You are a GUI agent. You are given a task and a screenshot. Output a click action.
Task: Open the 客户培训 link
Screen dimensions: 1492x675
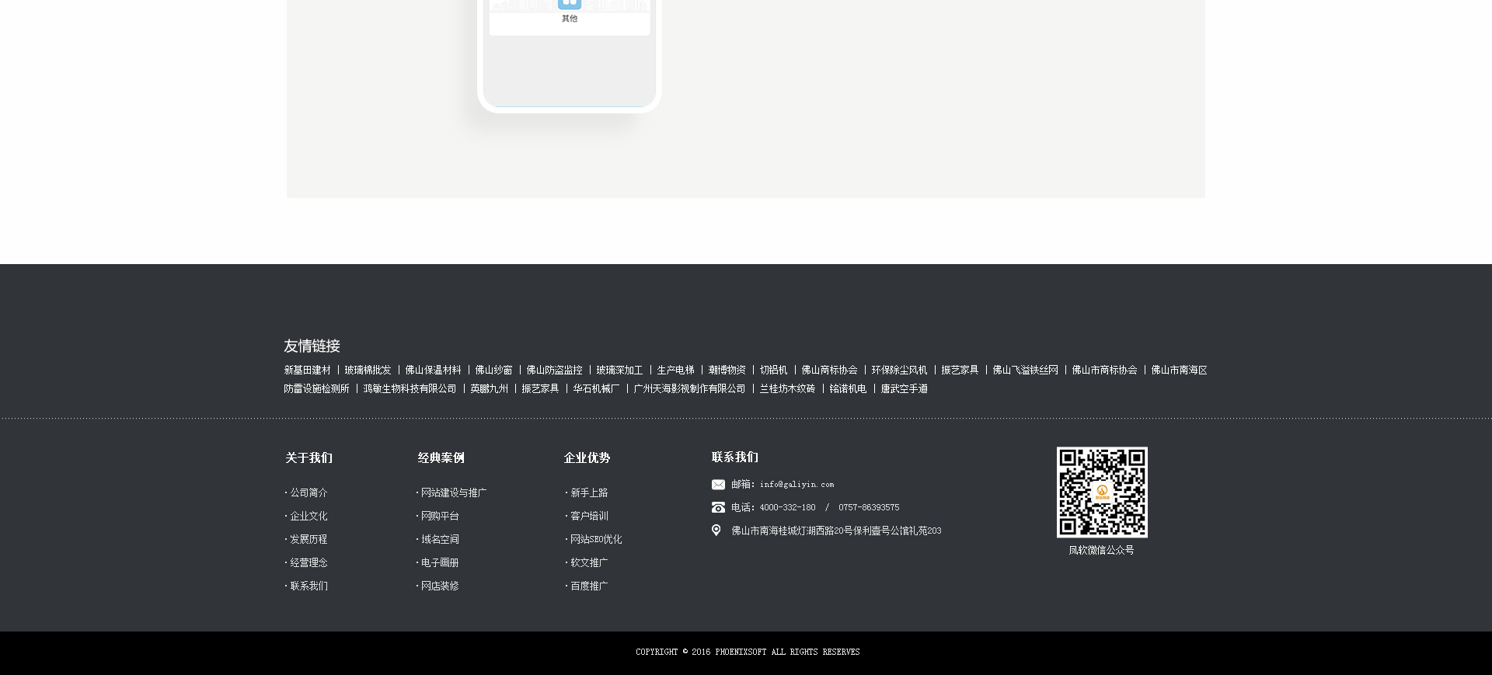(589, 517)
